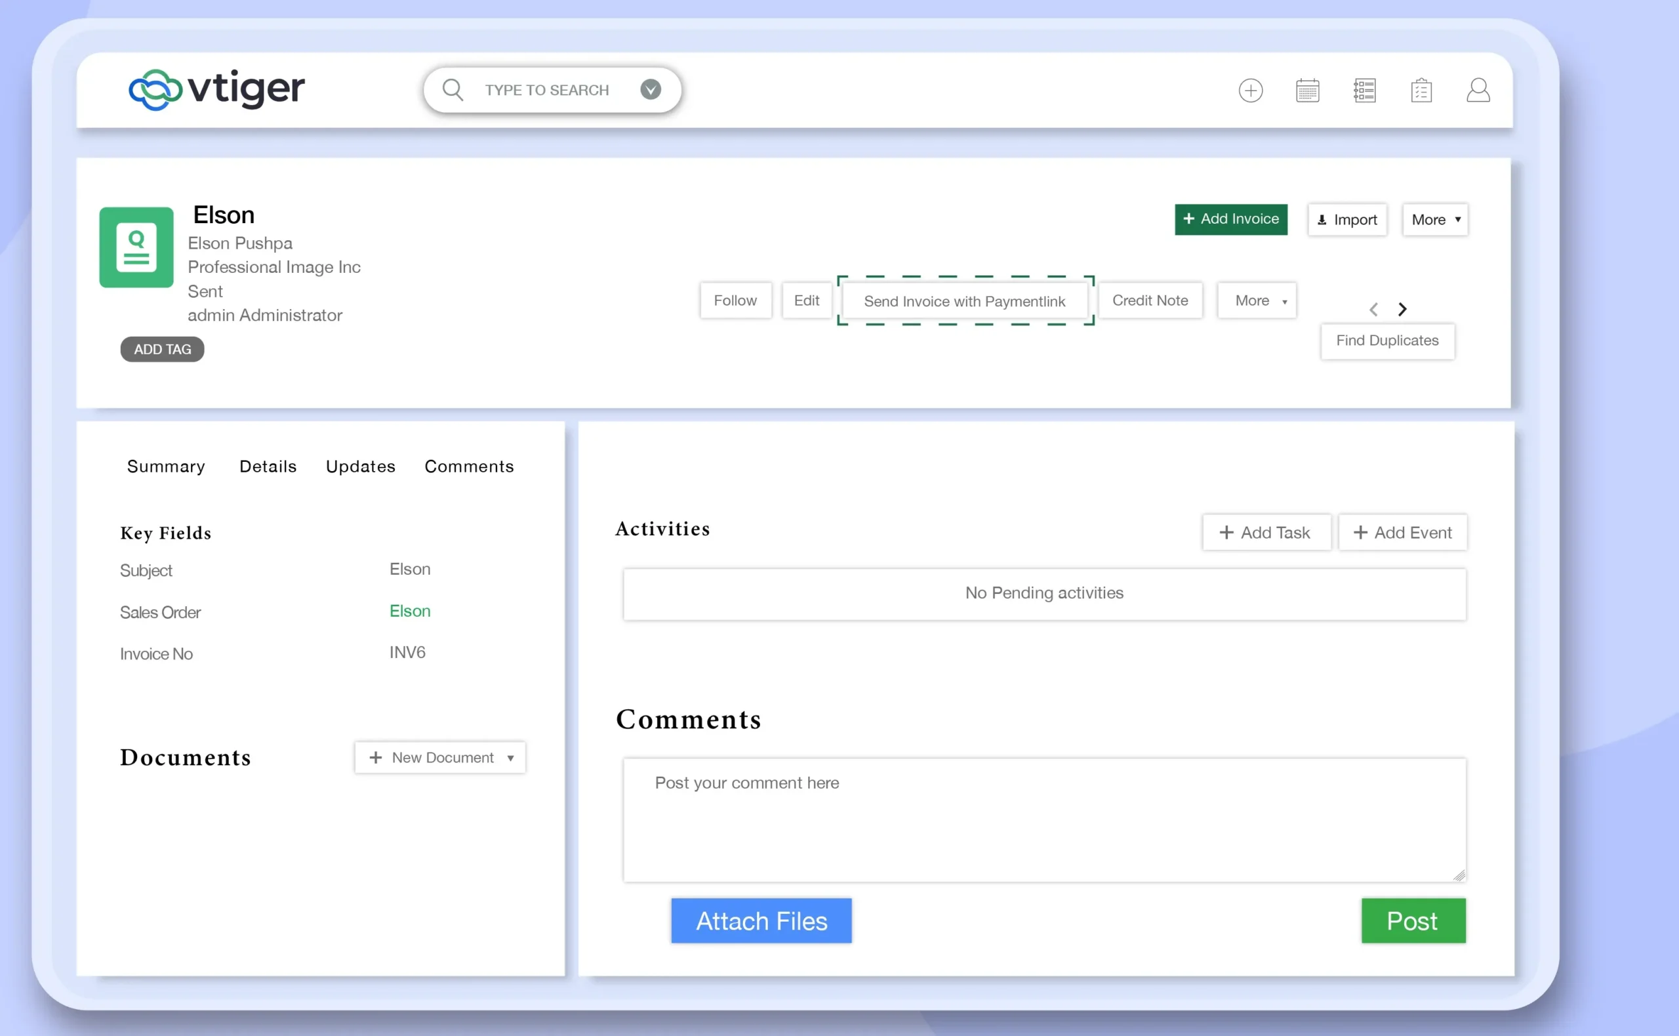Switch to the Details tab
1679x1036 pixels.
[268, 466]
